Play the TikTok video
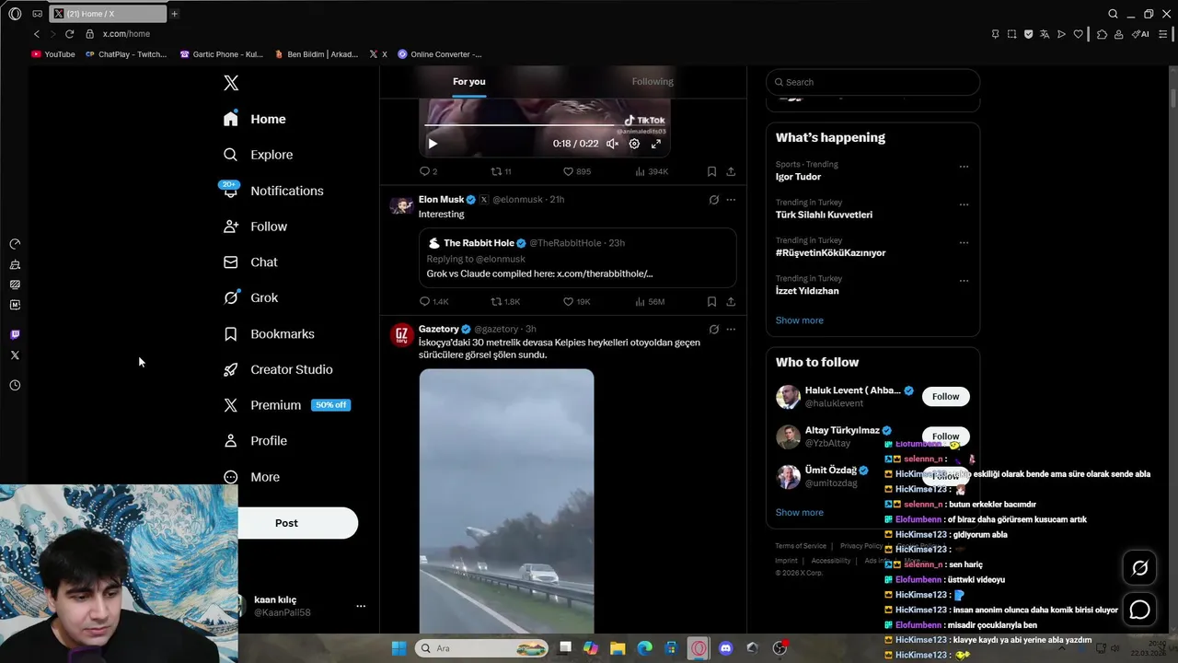Image resolution: width=1178 pixels, height=663 pixels. (433, 144)
